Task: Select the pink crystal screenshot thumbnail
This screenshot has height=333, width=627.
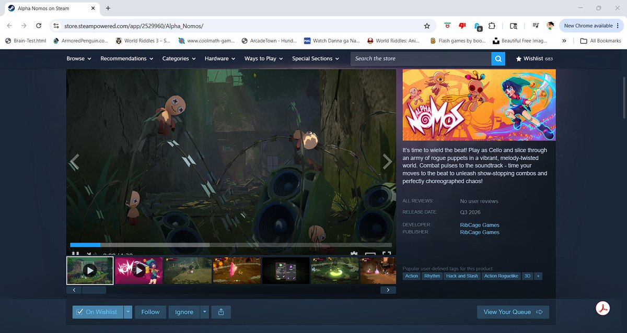Action: tap(237, 270)
